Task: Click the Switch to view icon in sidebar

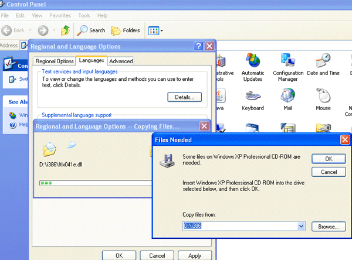Action: pos(12,79)
